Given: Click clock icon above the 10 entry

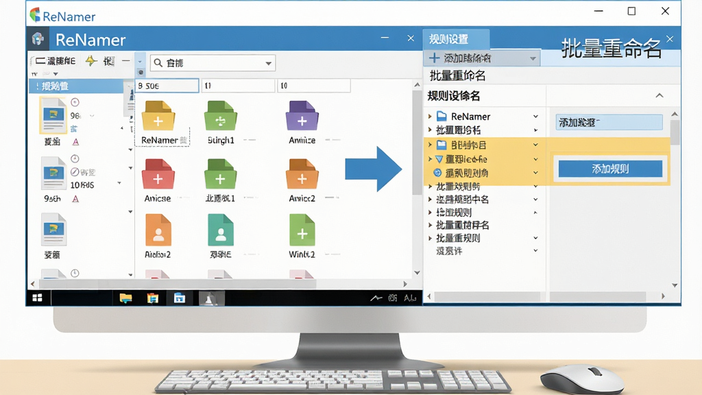Looking at the screenshot, I should [75, 158].
